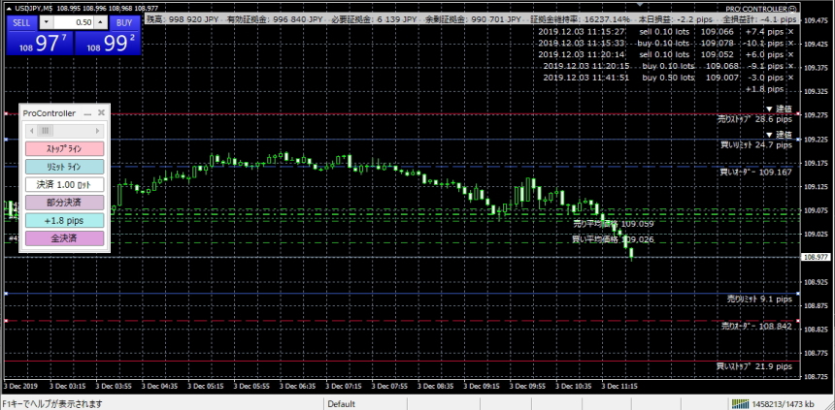The height and width of the screenshot is (410, 835).
Task: Expand the 建値 triangle above buy limit
Action: 769,134
